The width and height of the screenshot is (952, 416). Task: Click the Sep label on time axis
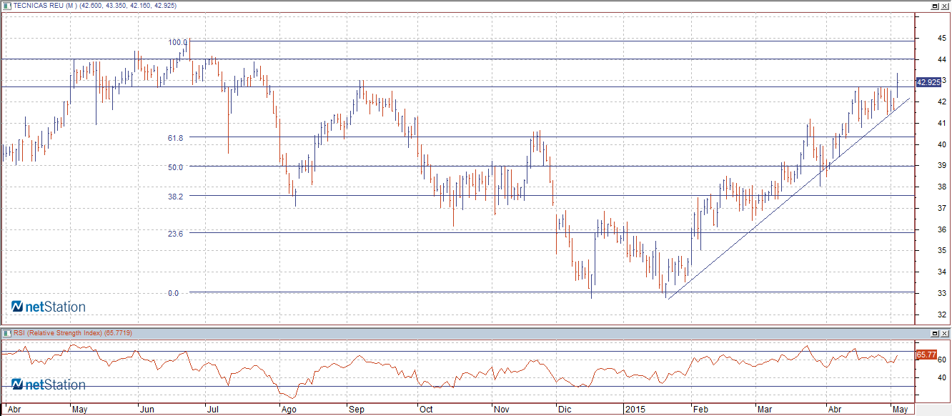[356, 410]
